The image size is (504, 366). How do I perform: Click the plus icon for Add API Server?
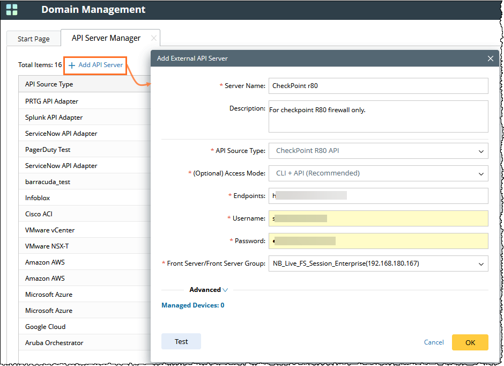tap(72, 65)
